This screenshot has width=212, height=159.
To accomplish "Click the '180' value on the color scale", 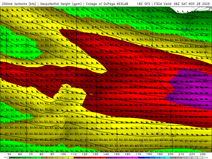I will (149, 154).
